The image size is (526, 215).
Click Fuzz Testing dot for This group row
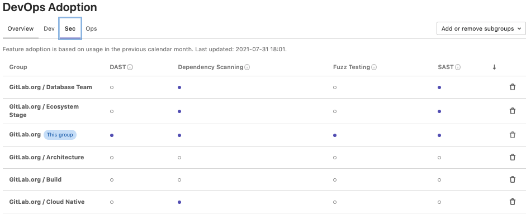click(335, 135)
